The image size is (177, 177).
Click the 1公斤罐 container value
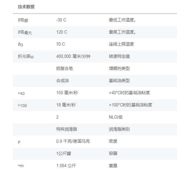[64, 153]
